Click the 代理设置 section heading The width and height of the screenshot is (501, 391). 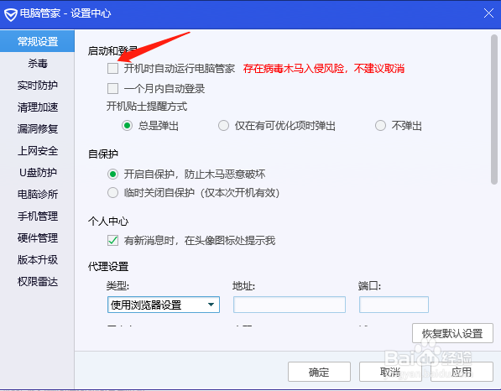[108, 267]
